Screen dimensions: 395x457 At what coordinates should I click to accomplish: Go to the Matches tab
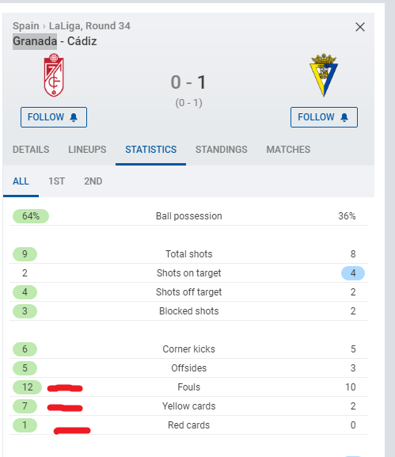point(288,150)
